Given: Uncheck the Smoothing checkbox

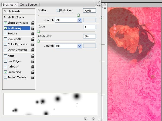Looking at the screenshot, I should [x=5, y=72].
